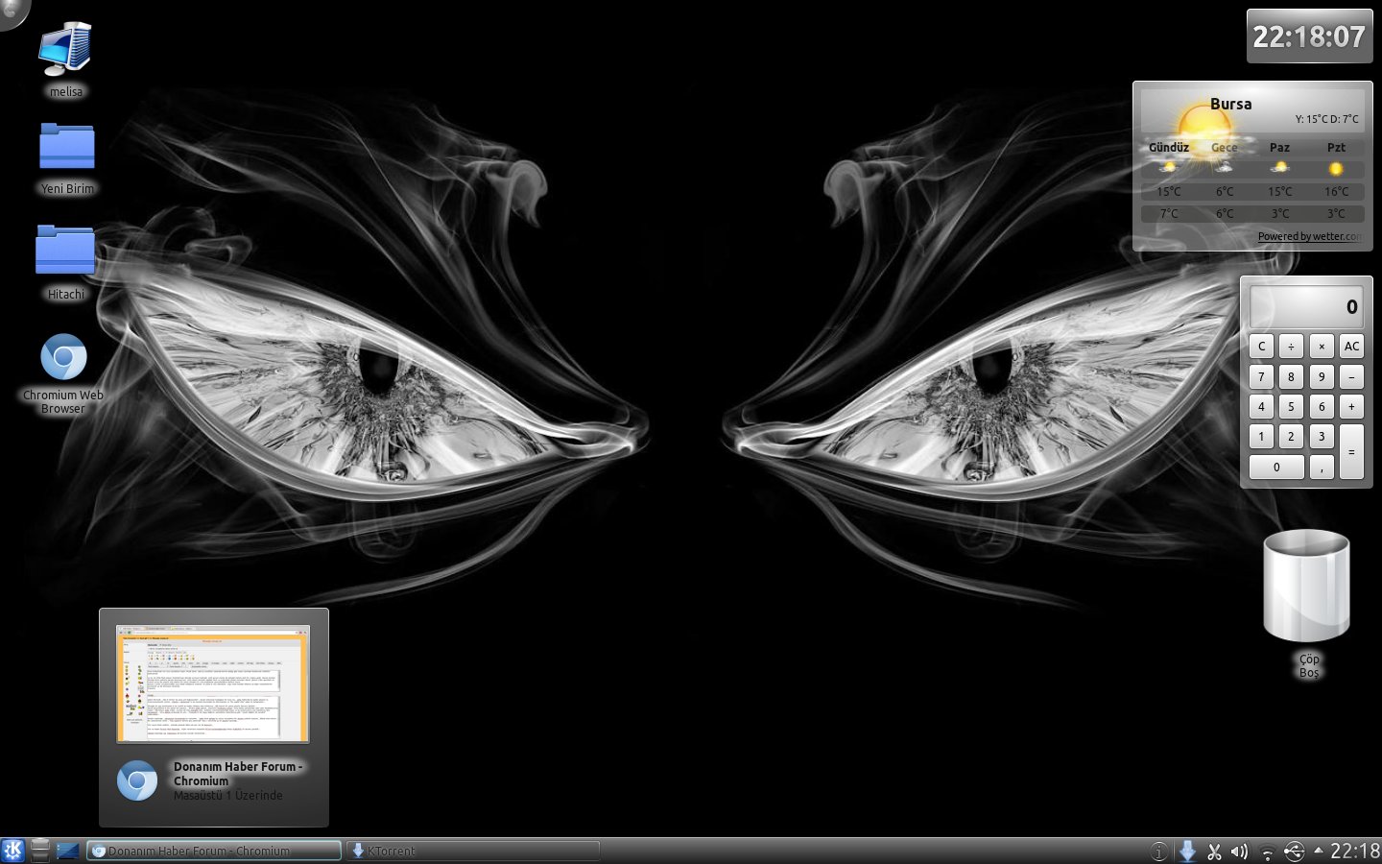Click calculator 2 key

point(1291,437)
